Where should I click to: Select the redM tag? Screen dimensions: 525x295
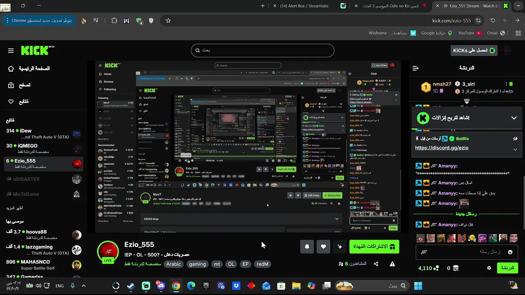(262, 264)
